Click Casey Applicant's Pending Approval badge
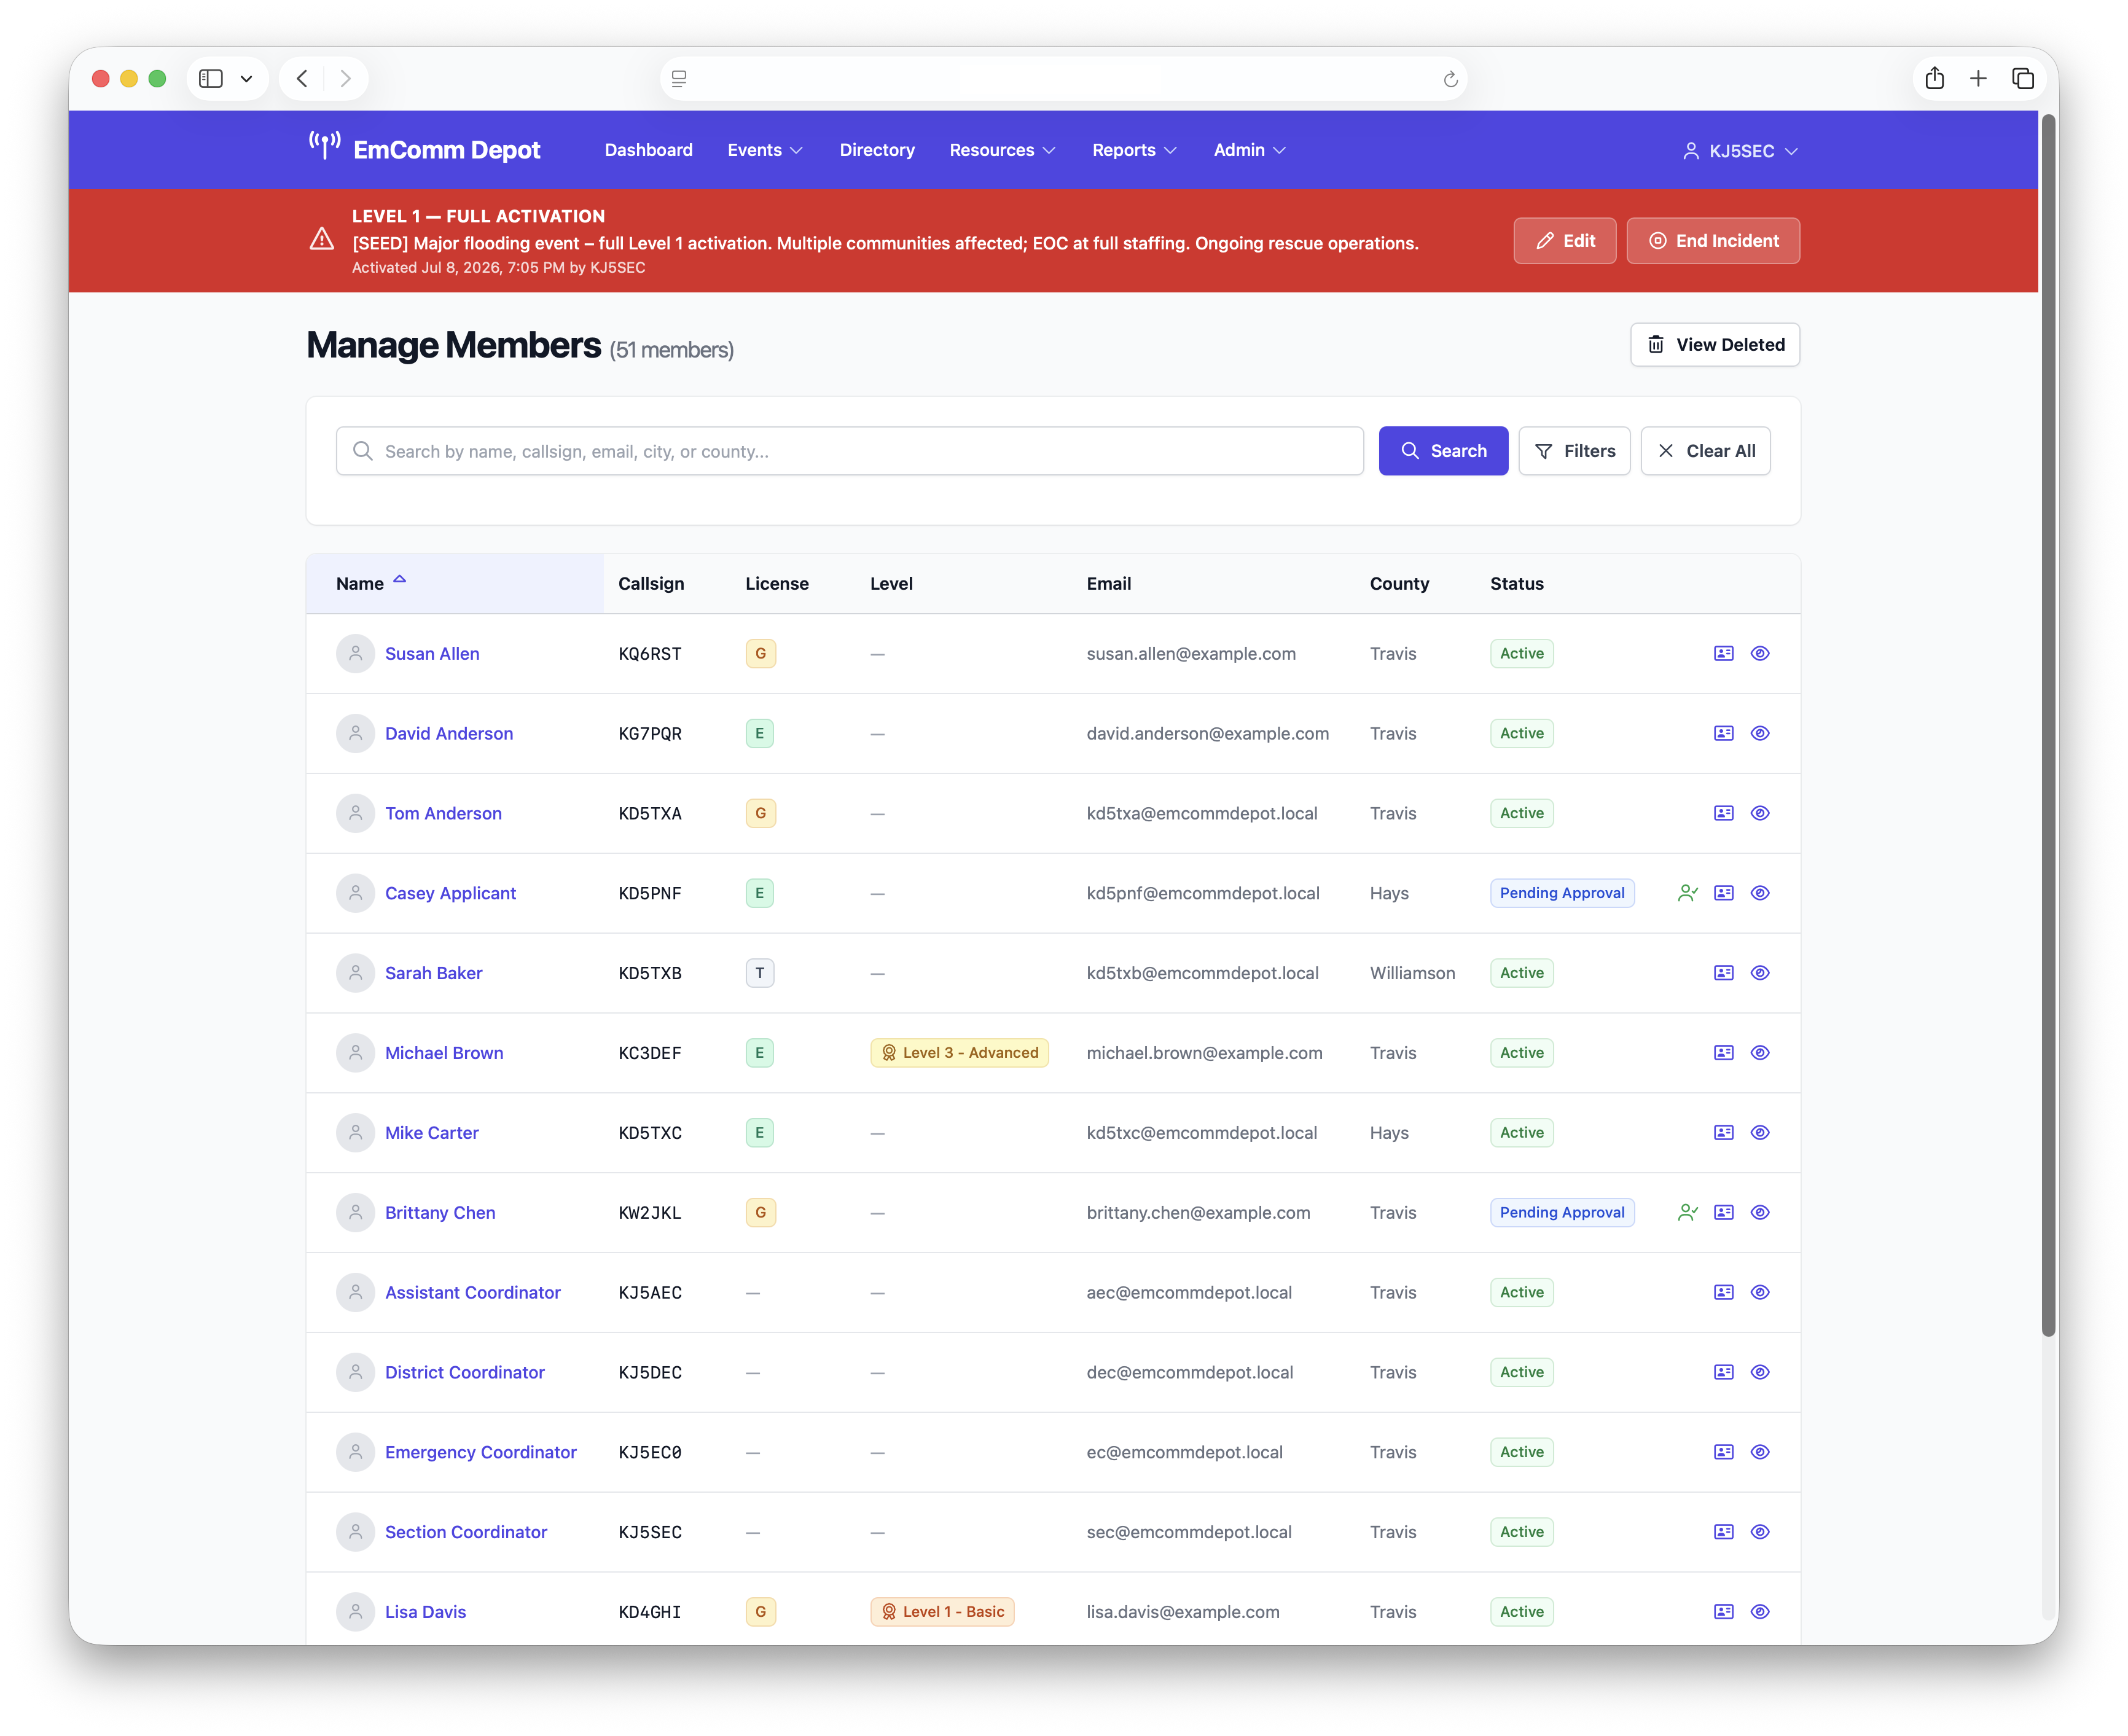The image size is (2128, 1736). coord(1562,893)
